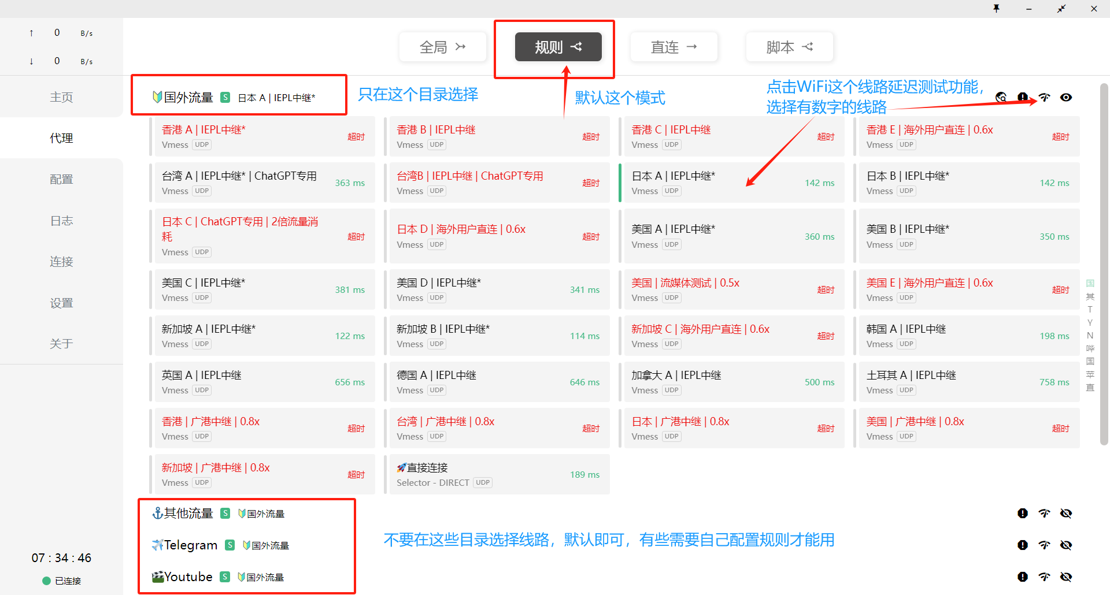Show Telegram proxies with crossed eye icon
The height and width of the screenshot is (595, 1110).
(1066, 545)
